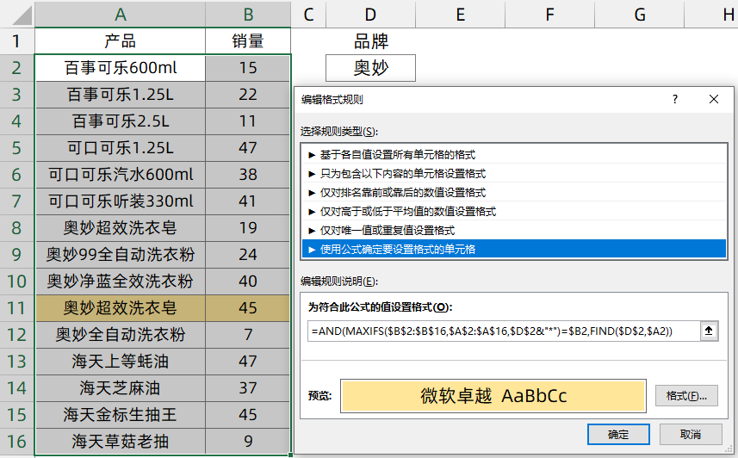
Task: Select rule type 仅对高于或低于平均值的数值设置格式
Action: (x=514, y=211)
